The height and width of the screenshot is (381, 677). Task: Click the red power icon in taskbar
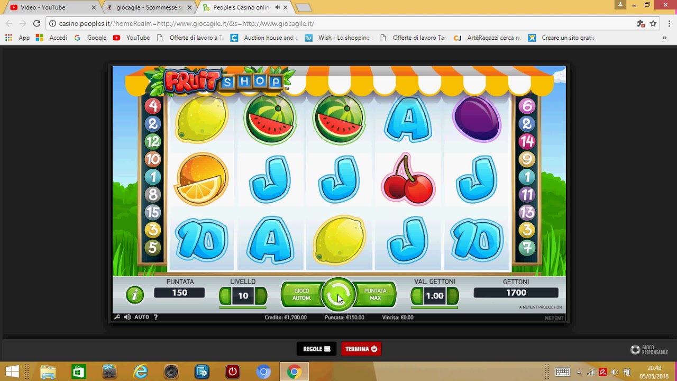[233, 371]
